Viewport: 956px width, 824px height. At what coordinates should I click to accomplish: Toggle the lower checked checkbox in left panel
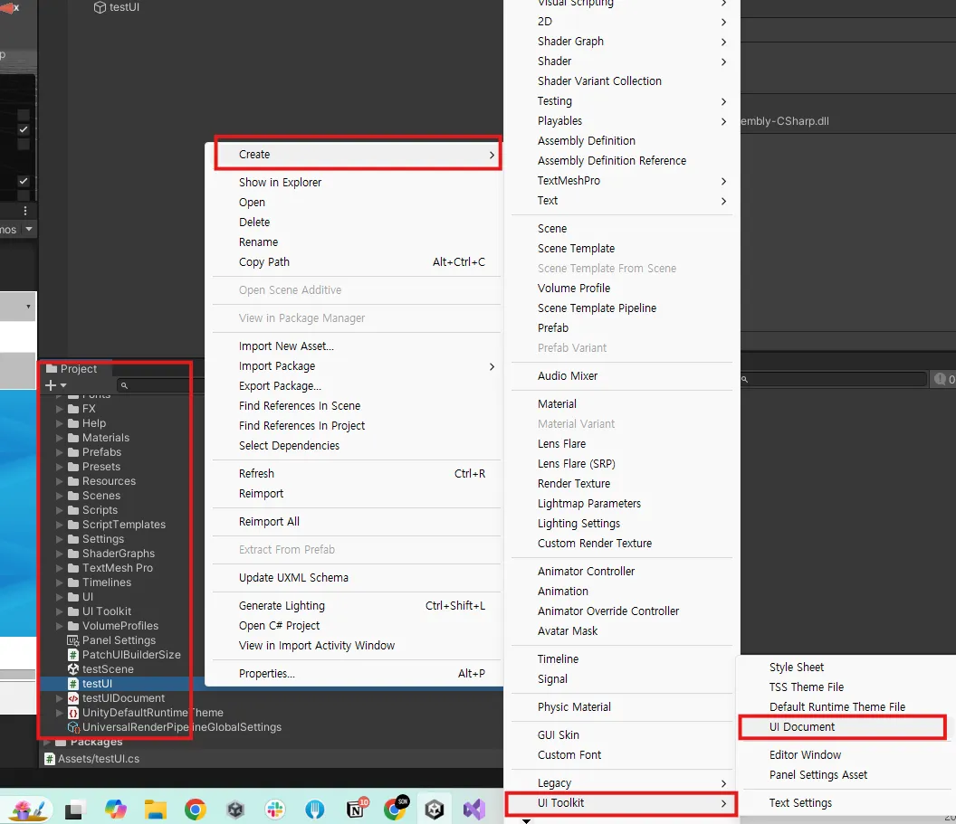[x=24, y=181]
